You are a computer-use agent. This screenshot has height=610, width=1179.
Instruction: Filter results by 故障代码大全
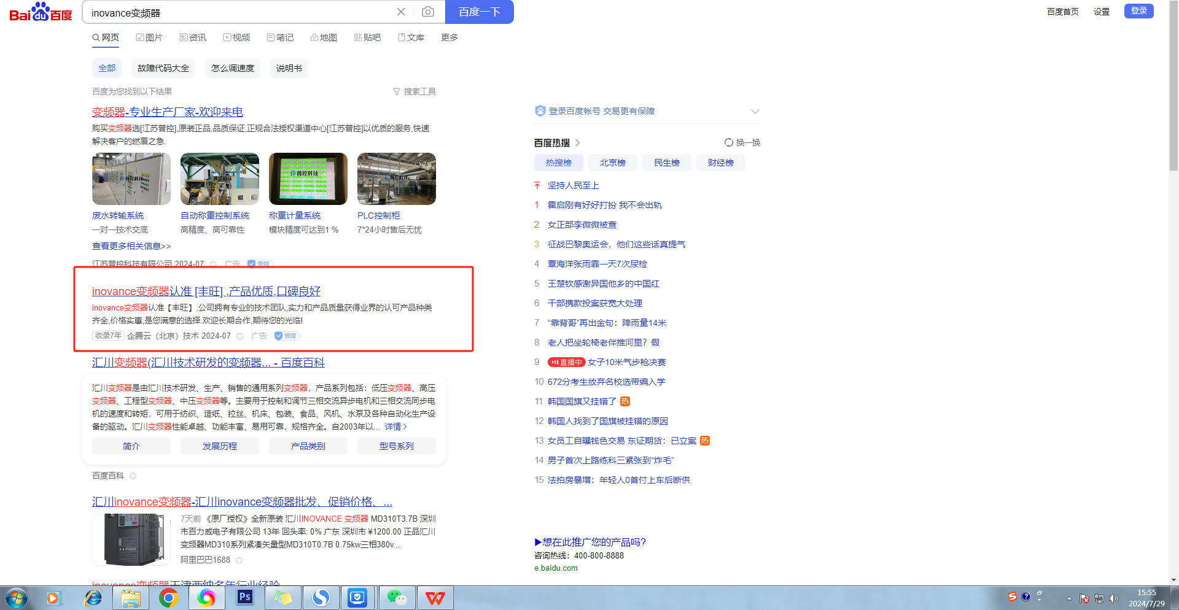click(163, 68)
